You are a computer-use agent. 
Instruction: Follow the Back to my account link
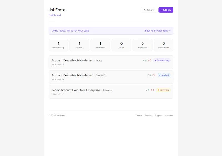click(158, 31)
